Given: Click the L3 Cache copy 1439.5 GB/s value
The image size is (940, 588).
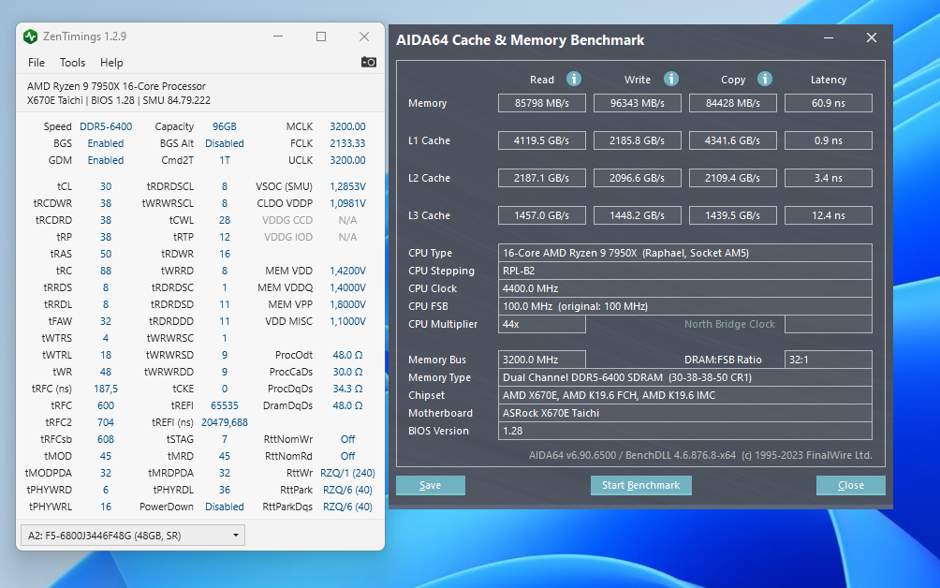Looking at the screenshot, I should [x=733, y=215].
